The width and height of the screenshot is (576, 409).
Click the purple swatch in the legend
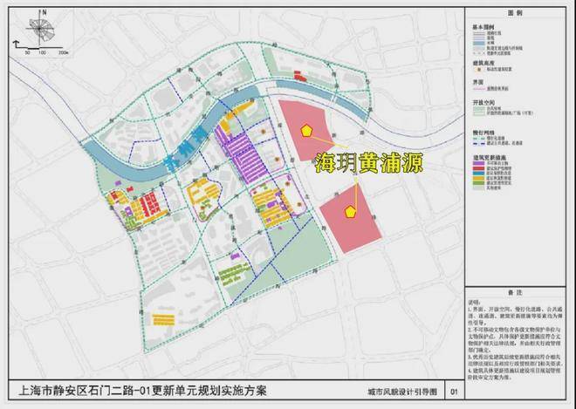pyautogui.click(x=479, y=163)
